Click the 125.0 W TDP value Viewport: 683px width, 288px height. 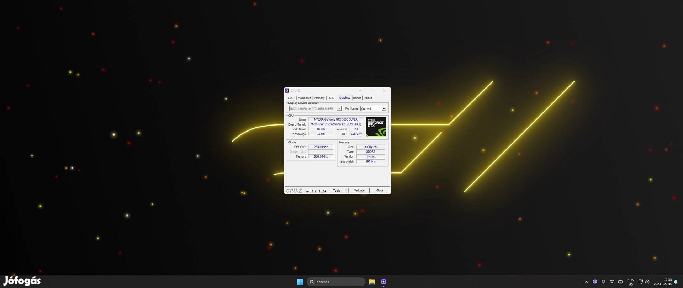(x=356, y=134)
